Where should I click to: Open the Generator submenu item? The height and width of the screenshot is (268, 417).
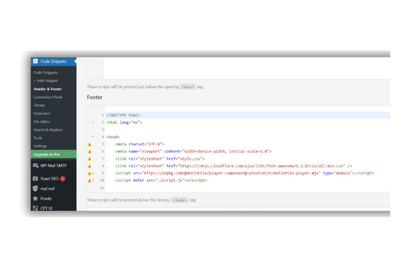[x=42, y=114]
